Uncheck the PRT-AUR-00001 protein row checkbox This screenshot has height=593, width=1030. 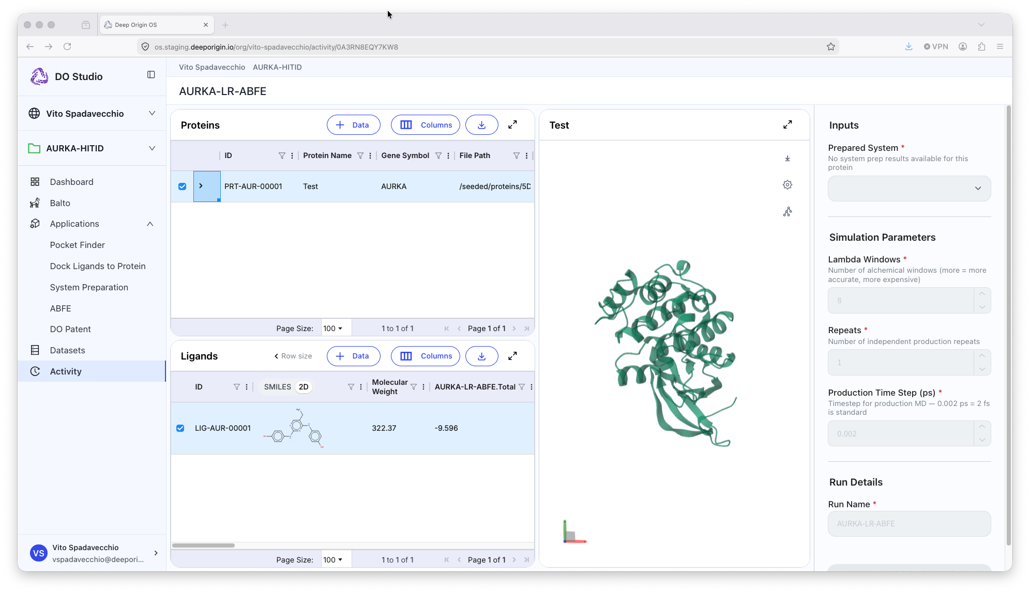tap(183, 186)
